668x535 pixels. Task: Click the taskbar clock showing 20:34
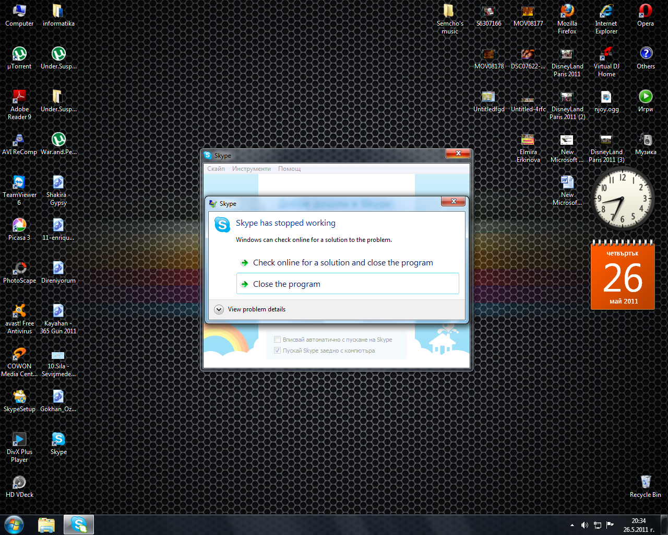pos(639,525)
